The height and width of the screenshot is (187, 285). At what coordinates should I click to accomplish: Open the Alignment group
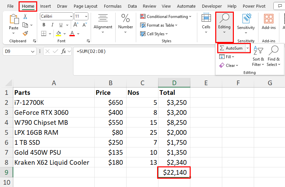click(x=103, y=24)
